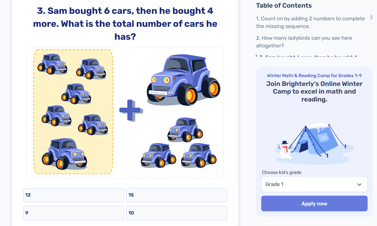Click the Winter Math & Reading Camp heading link
Viewport: 377px width, 226px height.
(x=314, y=75)
